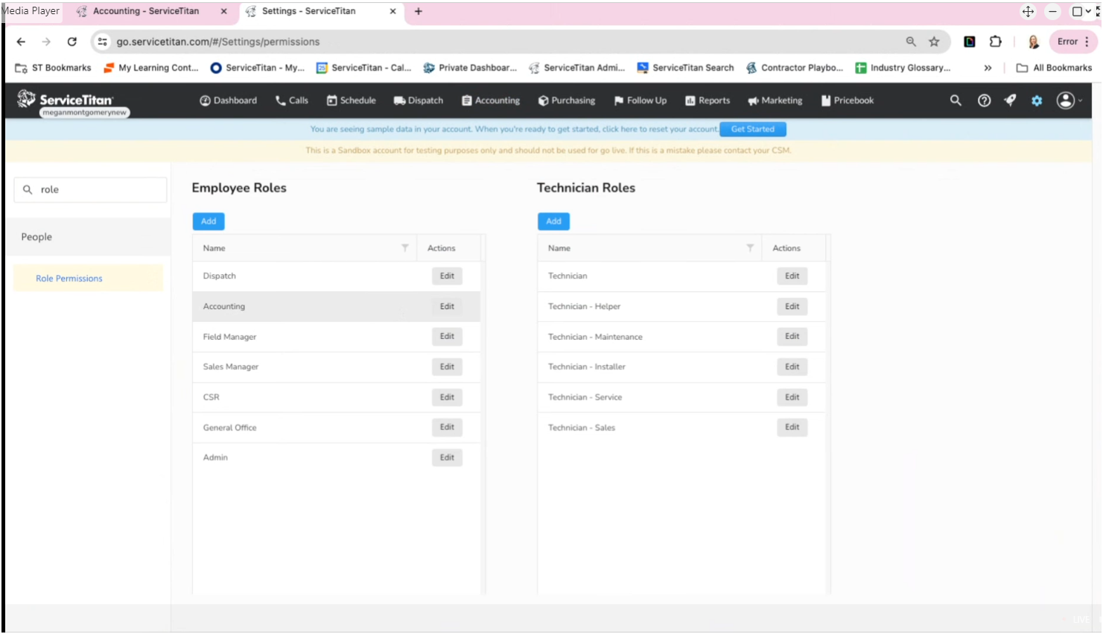Open the filter icon in Technician Roles Name column
The image size is (1103, 634).
point(750,248)
